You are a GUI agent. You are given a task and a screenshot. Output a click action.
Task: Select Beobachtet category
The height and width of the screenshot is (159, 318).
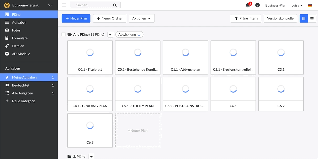click(x=29, y=85)
